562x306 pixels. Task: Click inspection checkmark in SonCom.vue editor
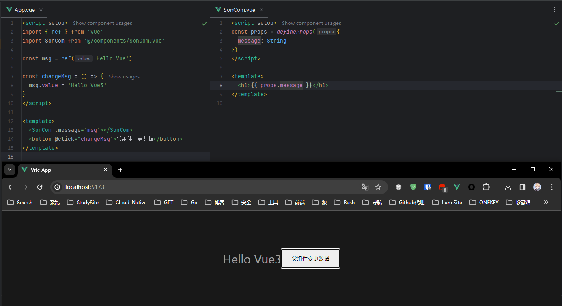(x=557, y=24)
